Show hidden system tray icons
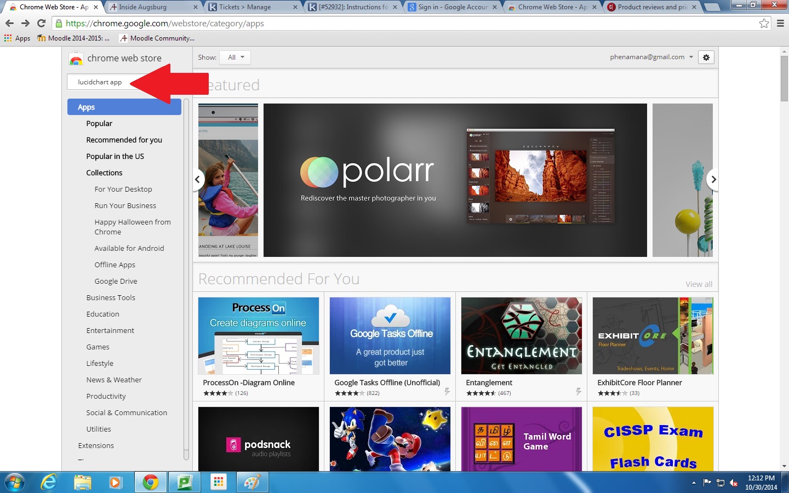This screenshot has height=493, width=789. (694, 483)
